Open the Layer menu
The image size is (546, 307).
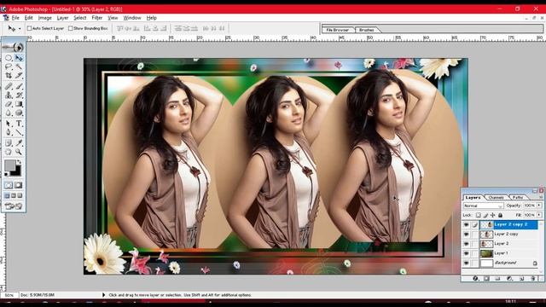coord(62,18)
